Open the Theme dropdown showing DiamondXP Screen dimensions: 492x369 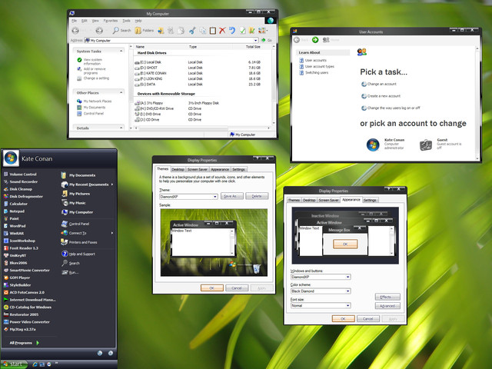coord(188,197)
